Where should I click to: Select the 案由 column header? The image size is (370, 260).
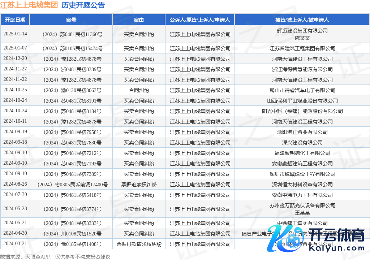pos(139,20)
